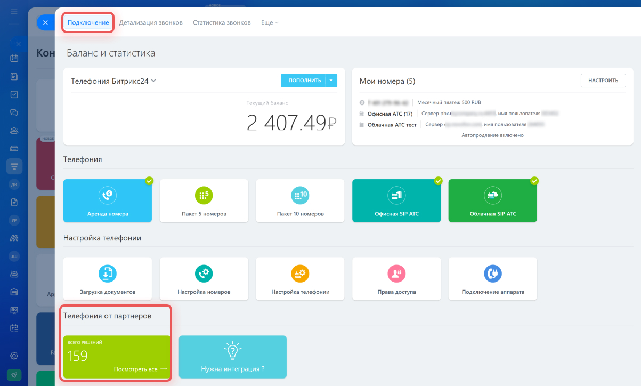
Task: Open the Облачная SIP АТС tile
Action: pyautogui.click(x=492, y=200)
